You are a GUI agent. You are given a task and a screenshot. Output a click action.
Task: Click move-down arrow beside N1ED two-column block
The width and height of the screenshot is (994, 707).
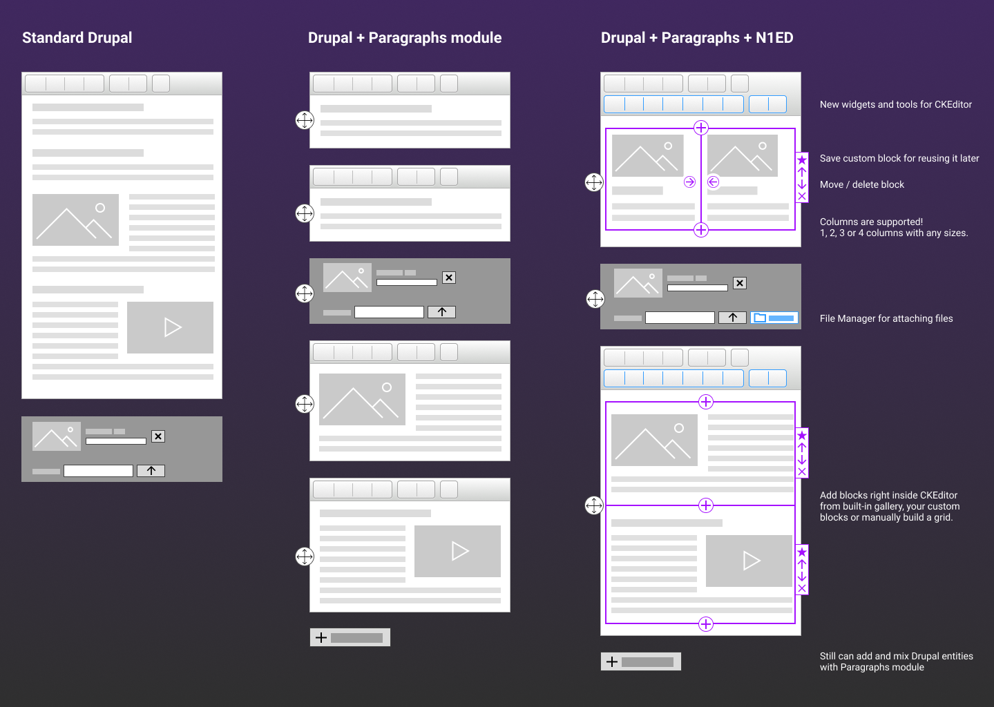click(x=802, y=184)
